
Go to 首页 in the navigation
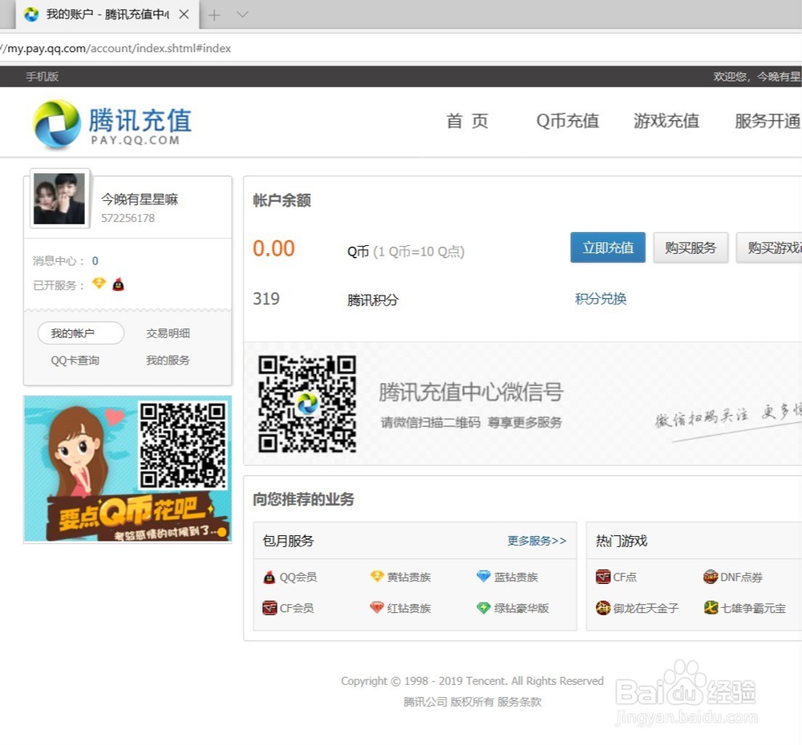tap(467, 121)
